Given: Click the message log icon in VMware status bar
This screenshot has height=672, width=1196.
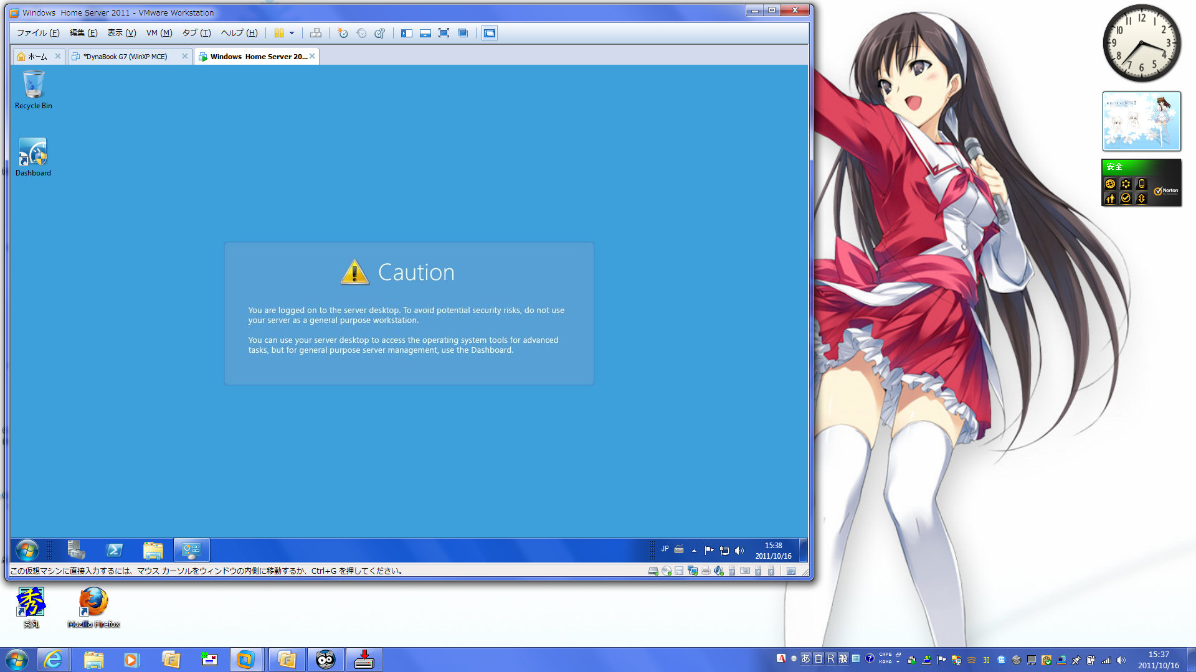Looking at the screenshot, I should point(791,571).
